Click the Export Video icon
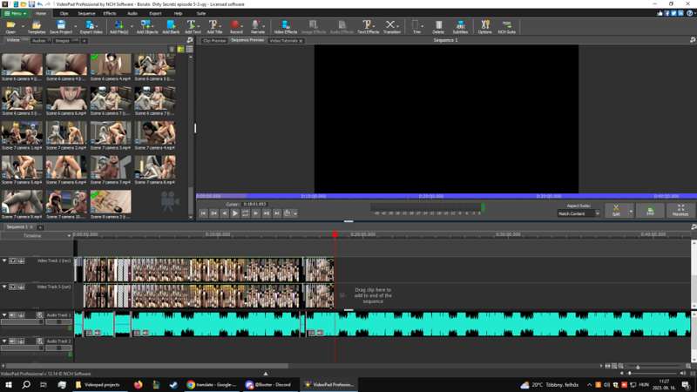Screen dimensions: 697x392 (91, 26)
